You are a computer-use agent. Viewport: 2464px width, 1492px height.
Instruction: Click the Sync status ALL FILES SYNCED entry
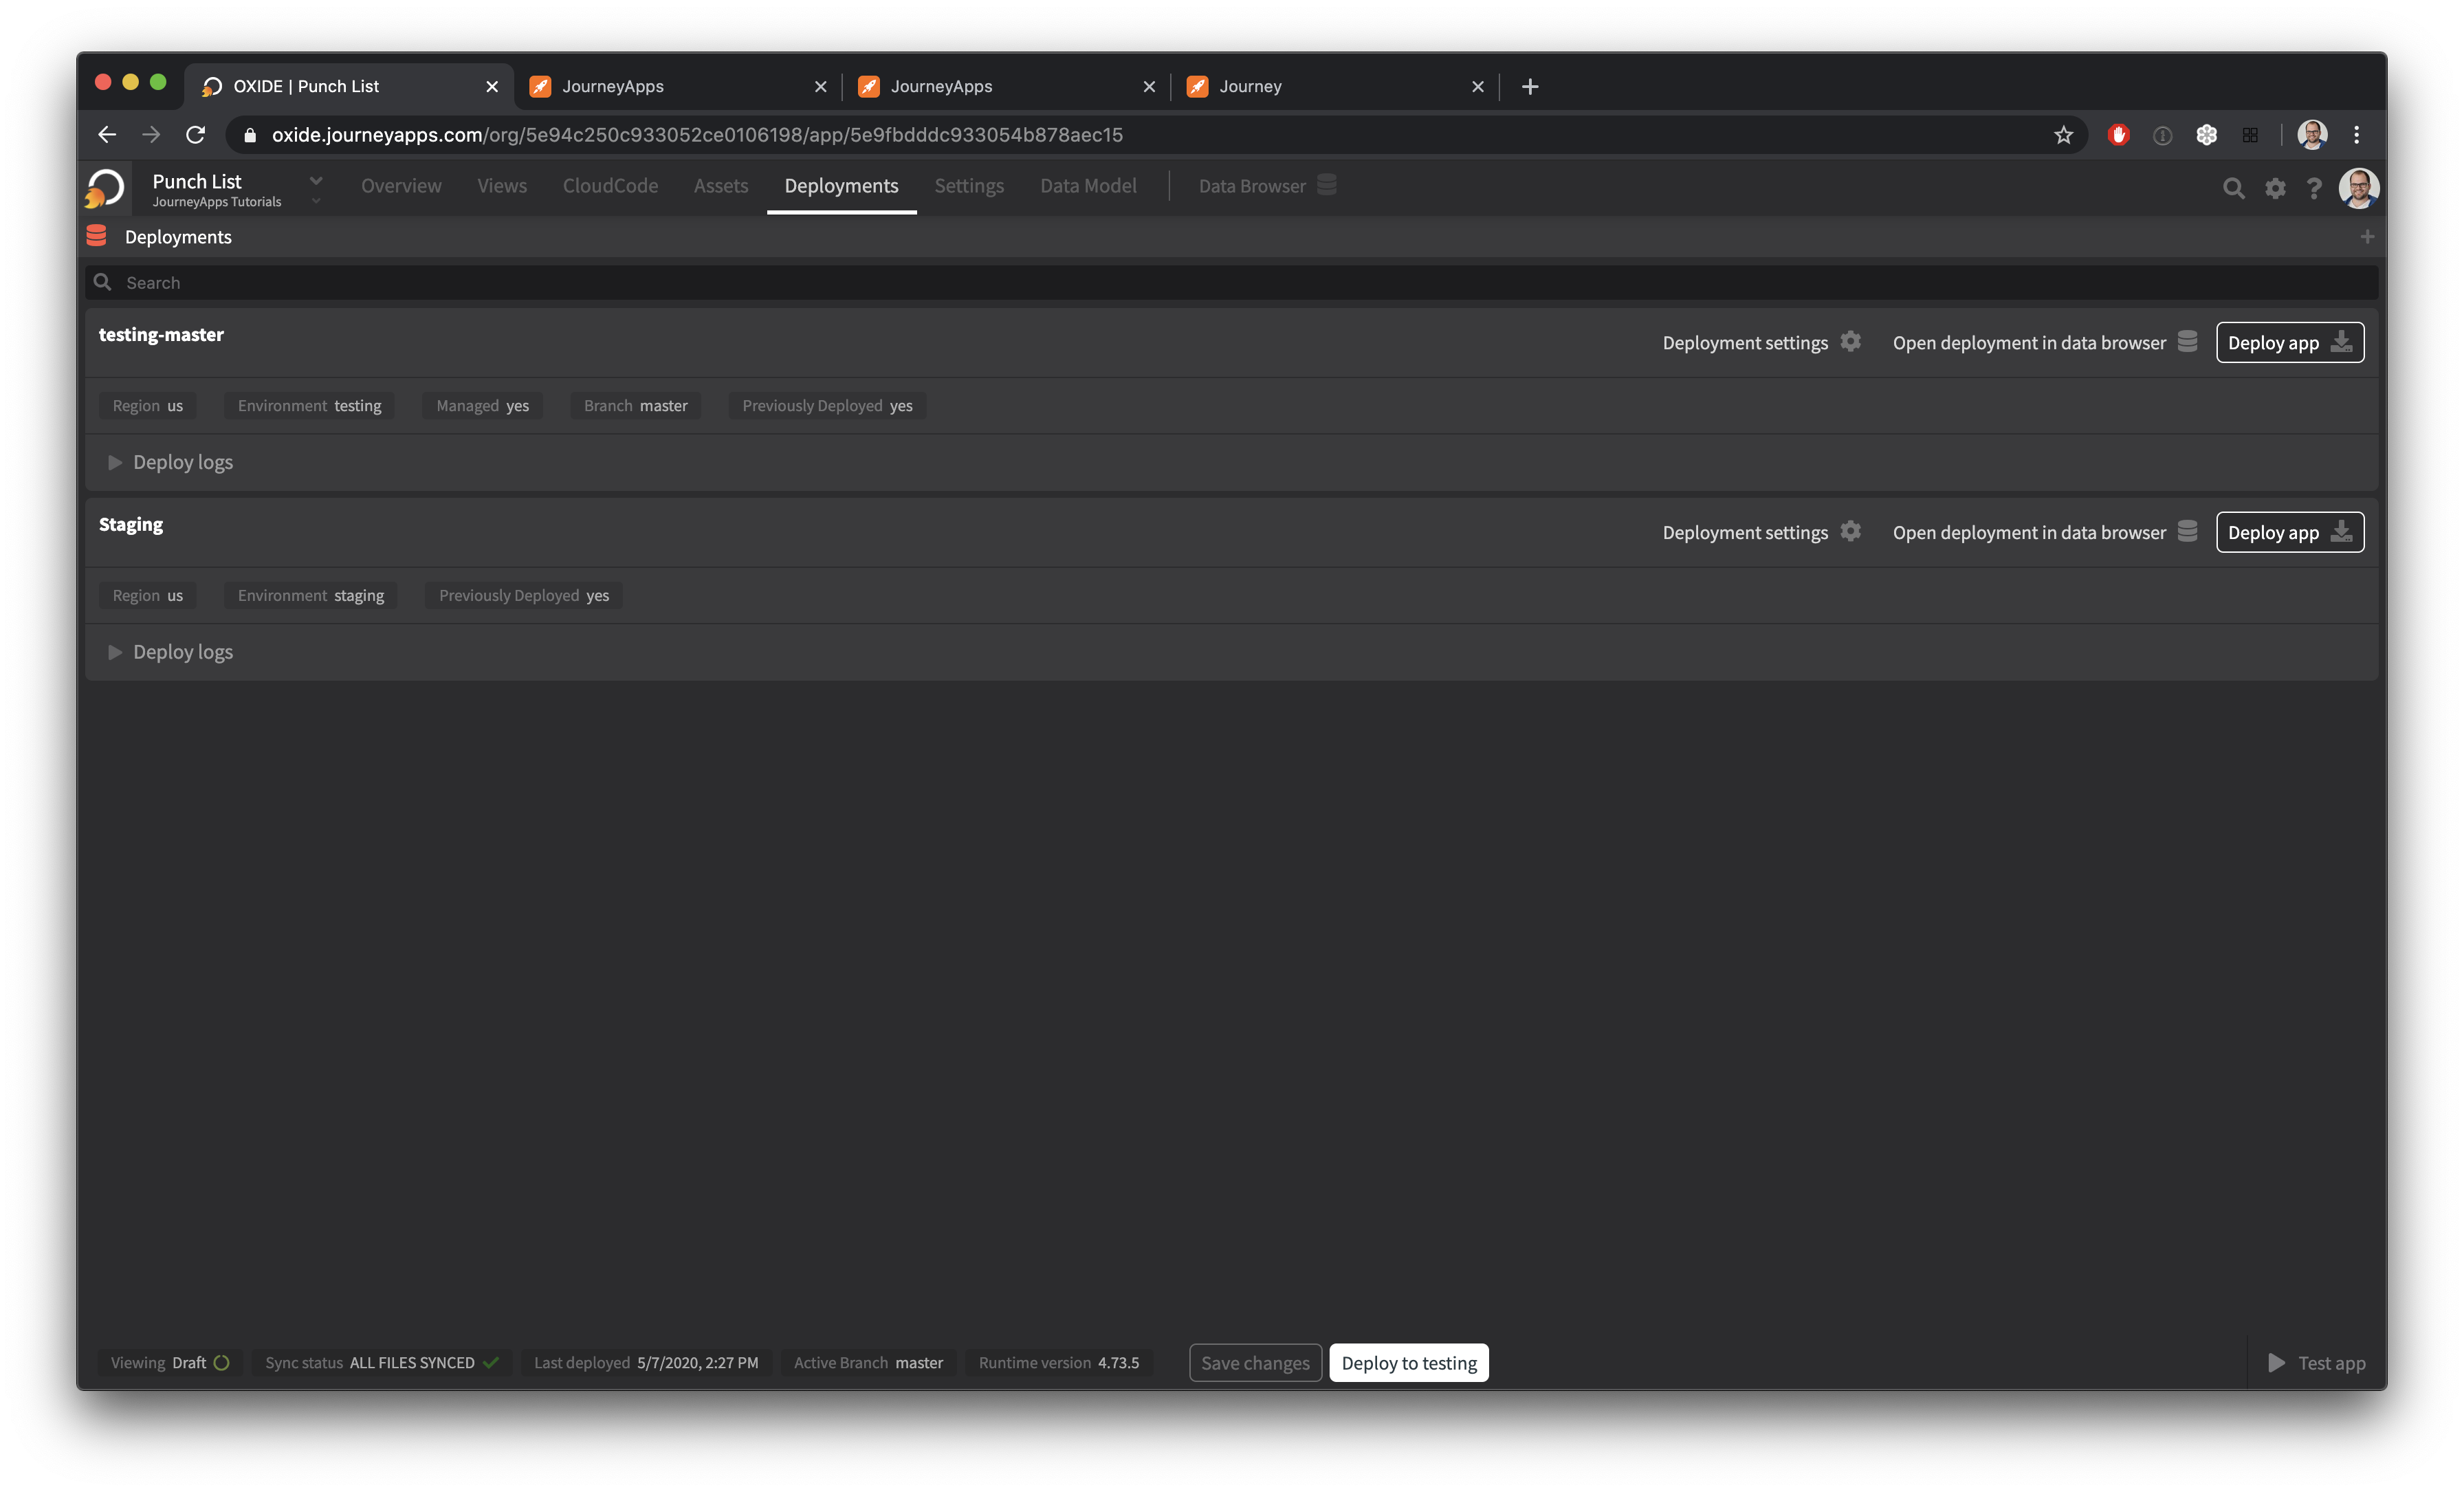(x=382, y=1363)
